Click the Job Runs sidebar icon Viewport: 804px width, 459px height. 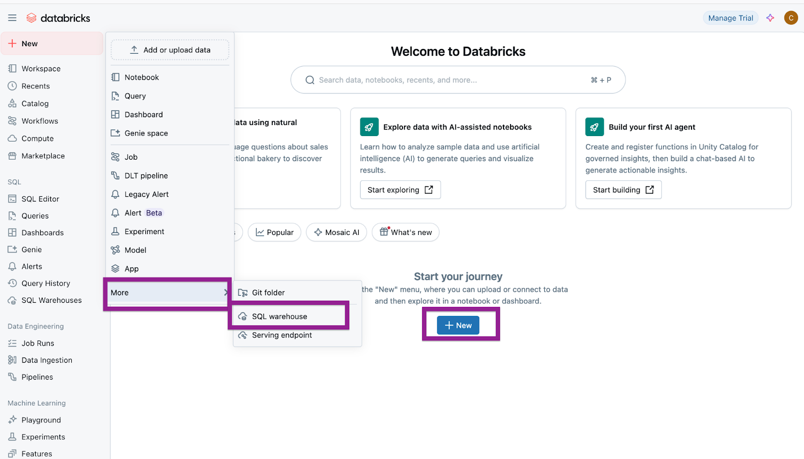pyautogui.click(x=12, y=343)
